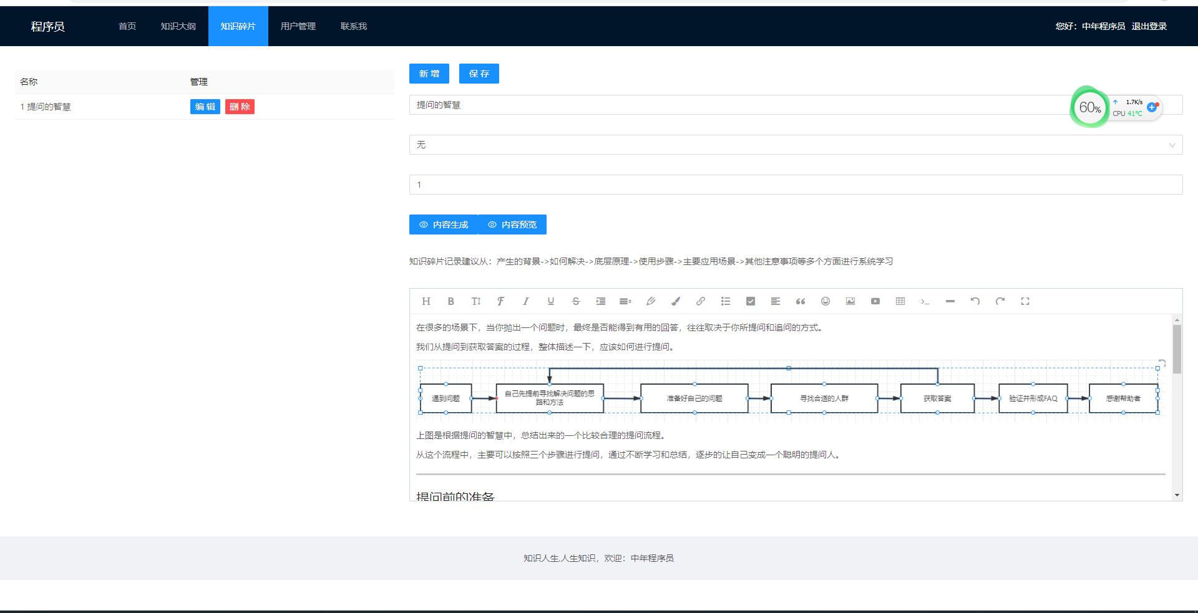
Task: Insert a code block
Action: pyautogui.click(x=925, y=301)
